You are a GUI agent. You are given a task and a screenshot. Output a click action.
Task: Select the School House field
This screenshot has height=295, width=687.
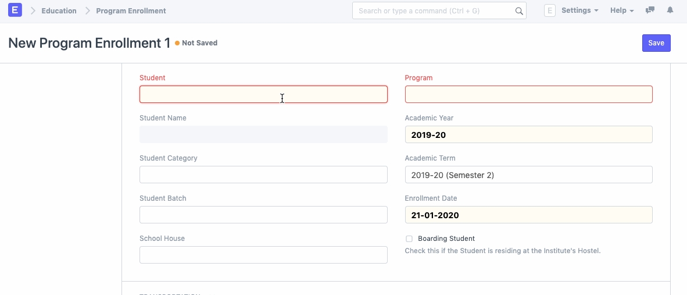coord(263,255)
